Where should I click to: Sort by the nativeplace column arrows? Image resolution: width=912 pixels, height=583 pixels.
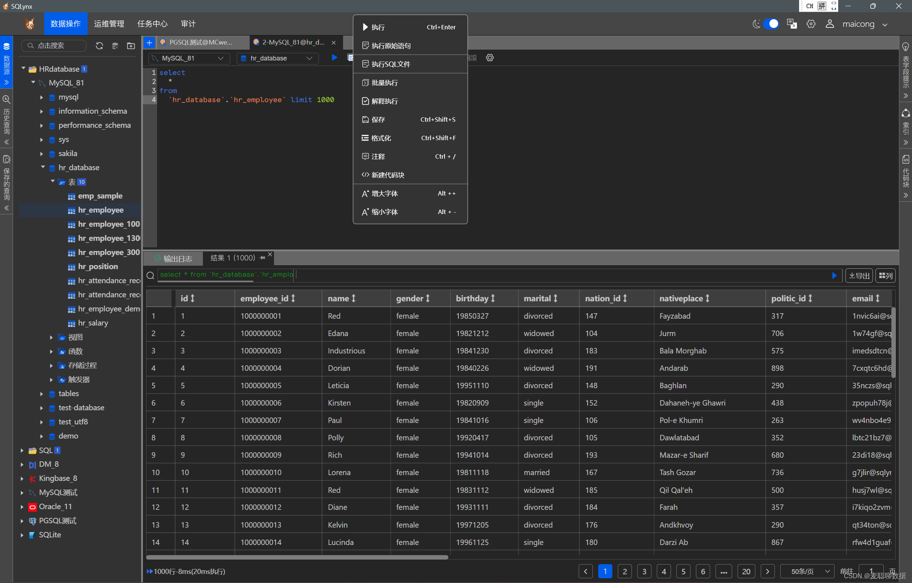click(x=708, y=298)
